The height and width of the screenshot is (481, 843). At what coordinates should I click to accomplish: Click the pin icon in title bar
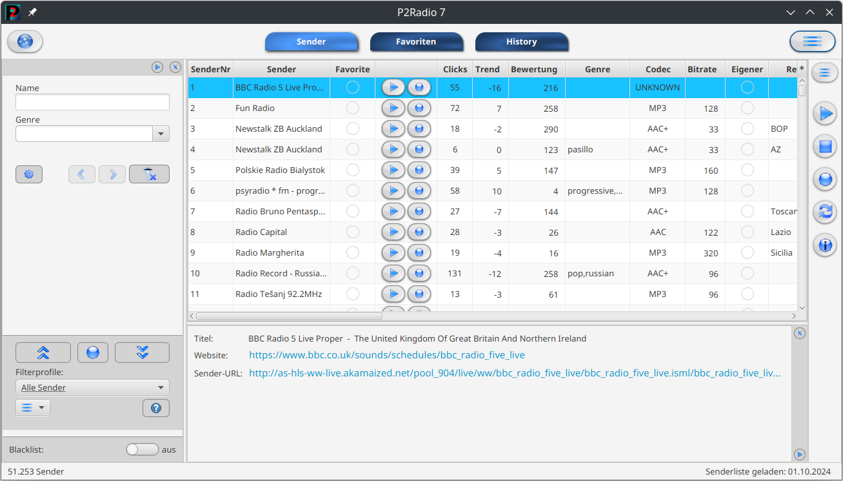point(32,12)
